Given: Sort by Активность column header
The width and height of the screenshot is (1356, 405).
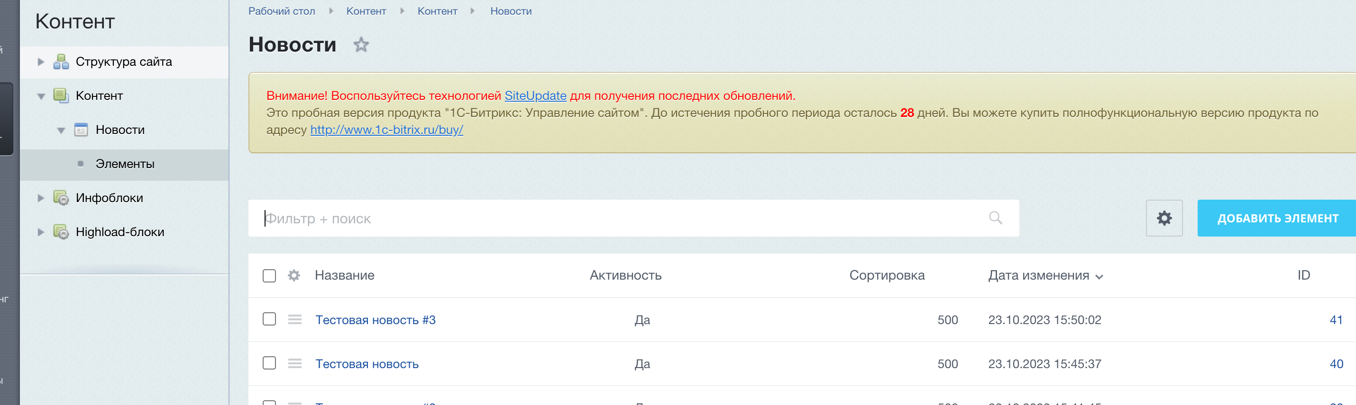Looking at the screenshot, I should click(625, 275).
